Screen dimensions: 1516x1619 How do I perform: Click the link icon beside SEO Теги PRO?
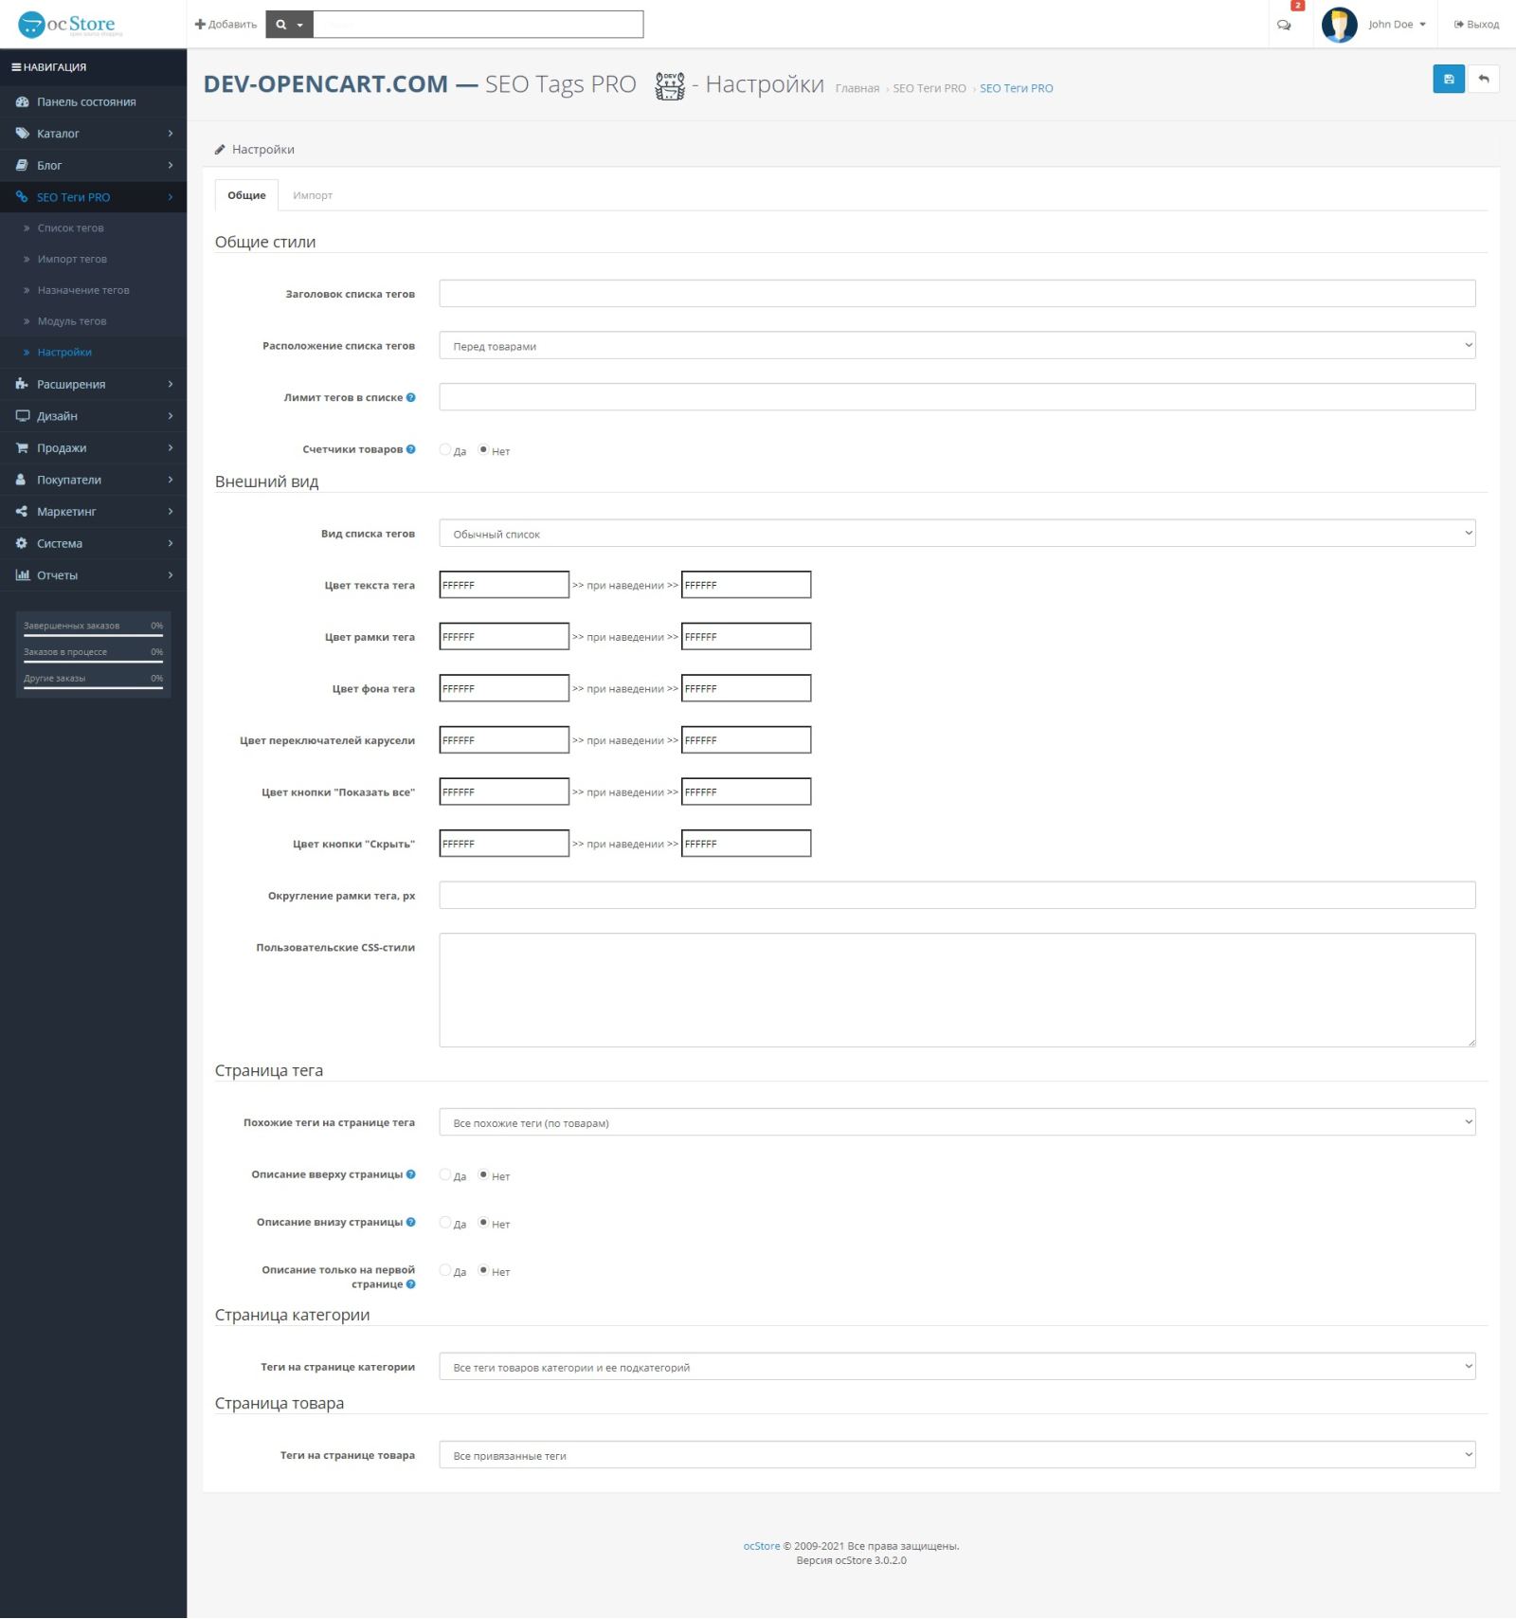click(23, 197)
